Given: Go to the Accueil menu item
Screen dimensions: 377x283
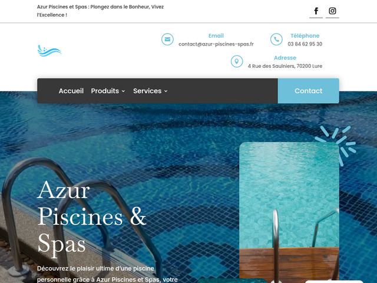Looking at the screenshot, I should 71,91.
